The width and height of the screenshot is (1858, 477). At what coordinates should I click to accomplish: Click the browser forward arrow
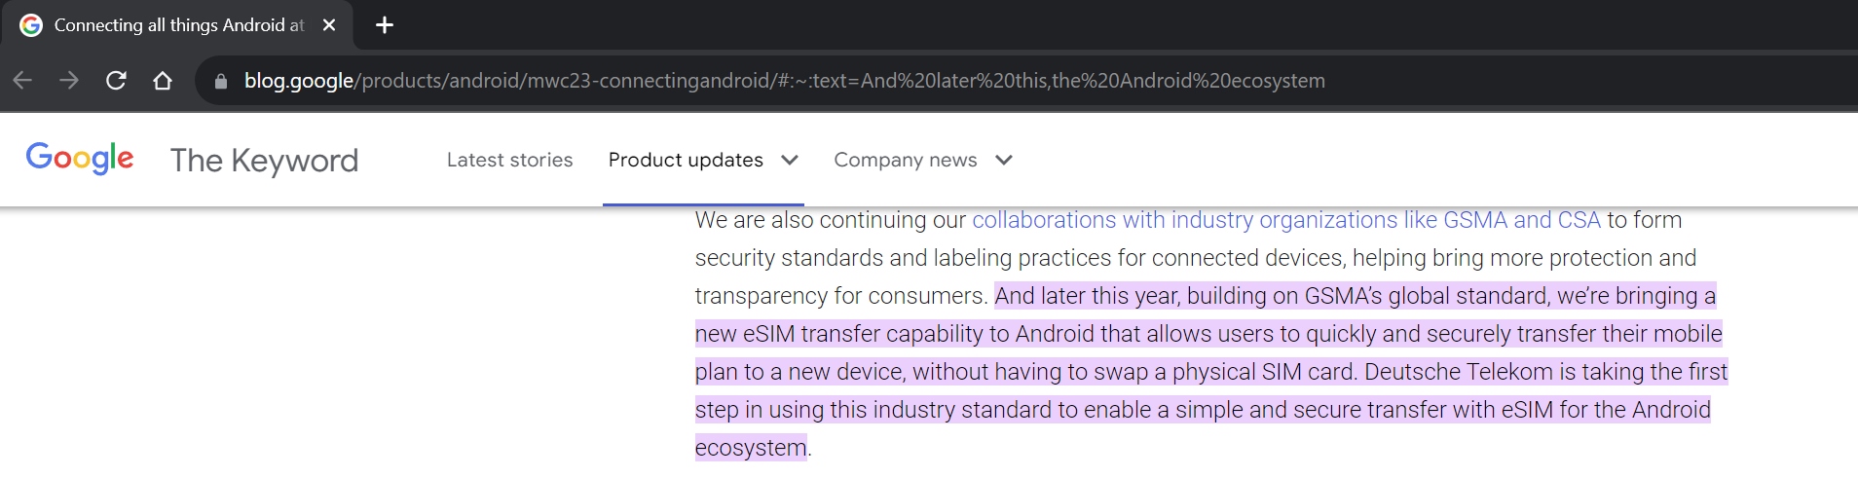pos(69,81)
